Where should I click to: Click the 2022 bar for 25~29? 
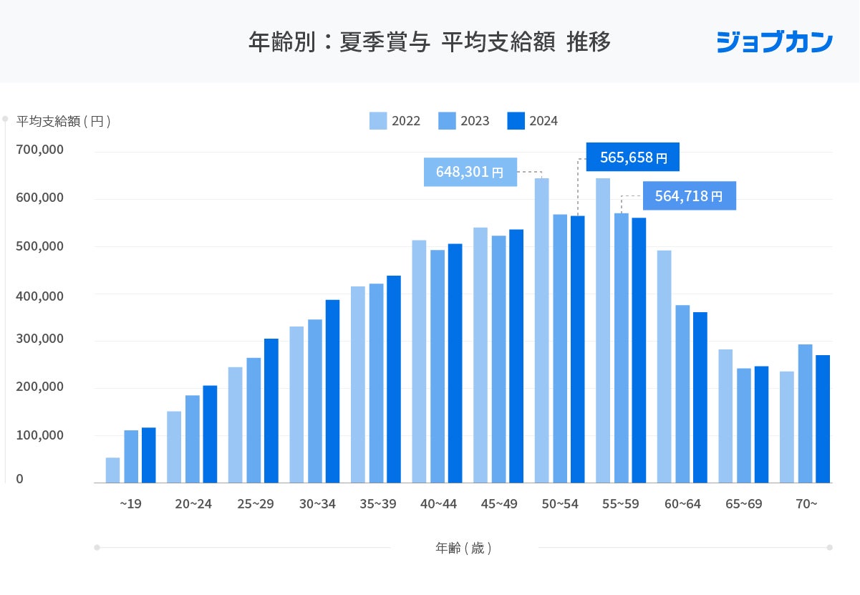click(236, 425)
